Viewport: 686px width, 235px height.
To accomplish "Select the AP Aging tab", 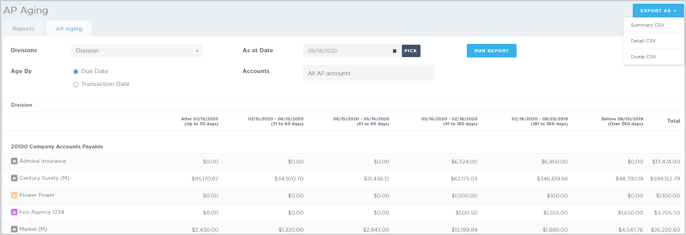I will [x=69, y=29].
